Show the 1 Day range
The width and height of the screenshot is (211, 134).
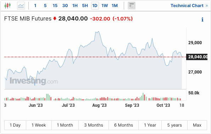tap(15, 125)
